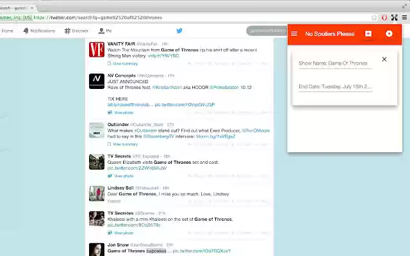This screenshot has height=256, width=410.
Task: Open pic.twitter.com link in Jon Snow tweet
Action: 202,251
